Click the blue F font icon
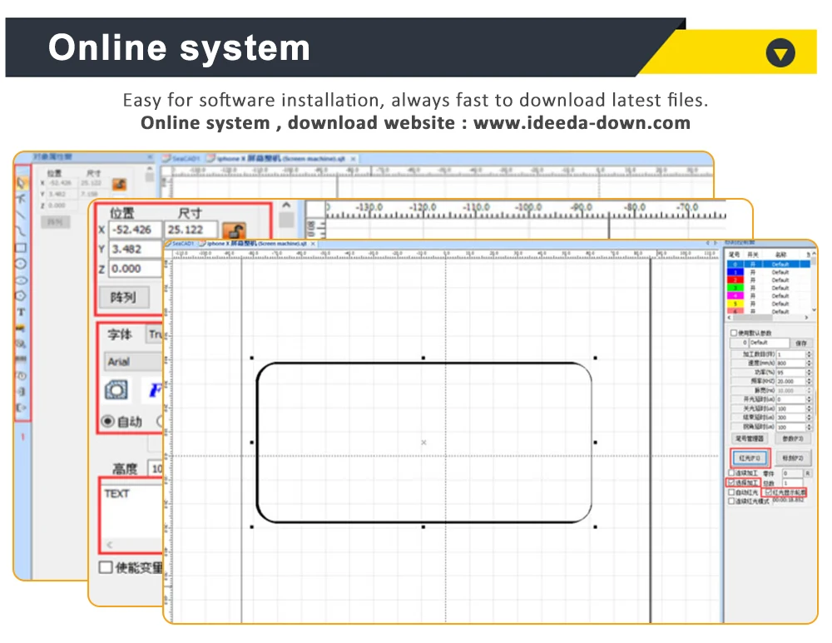The image size is (832, 643). click(x=155, y=390)
